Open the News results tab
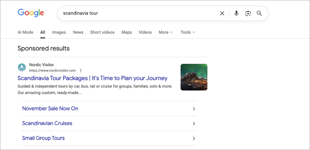This screenshot has height=150, width=310. click(78, 32)
